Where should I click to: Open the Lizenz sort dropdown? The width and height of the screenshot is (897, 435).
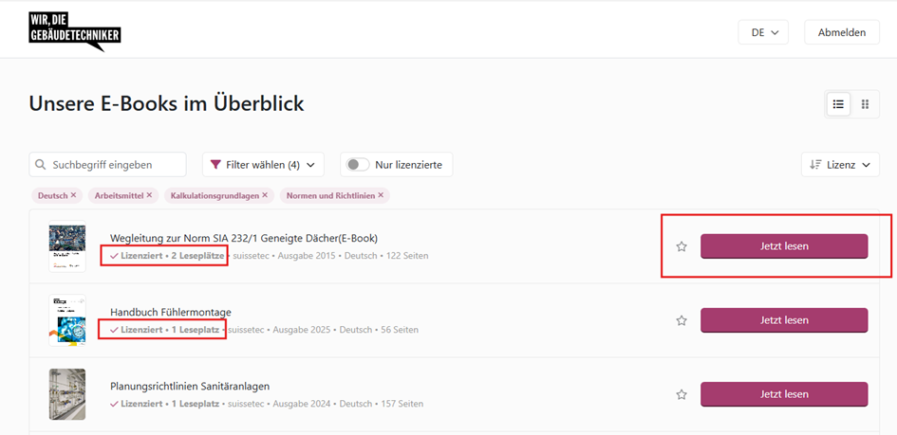840,164
